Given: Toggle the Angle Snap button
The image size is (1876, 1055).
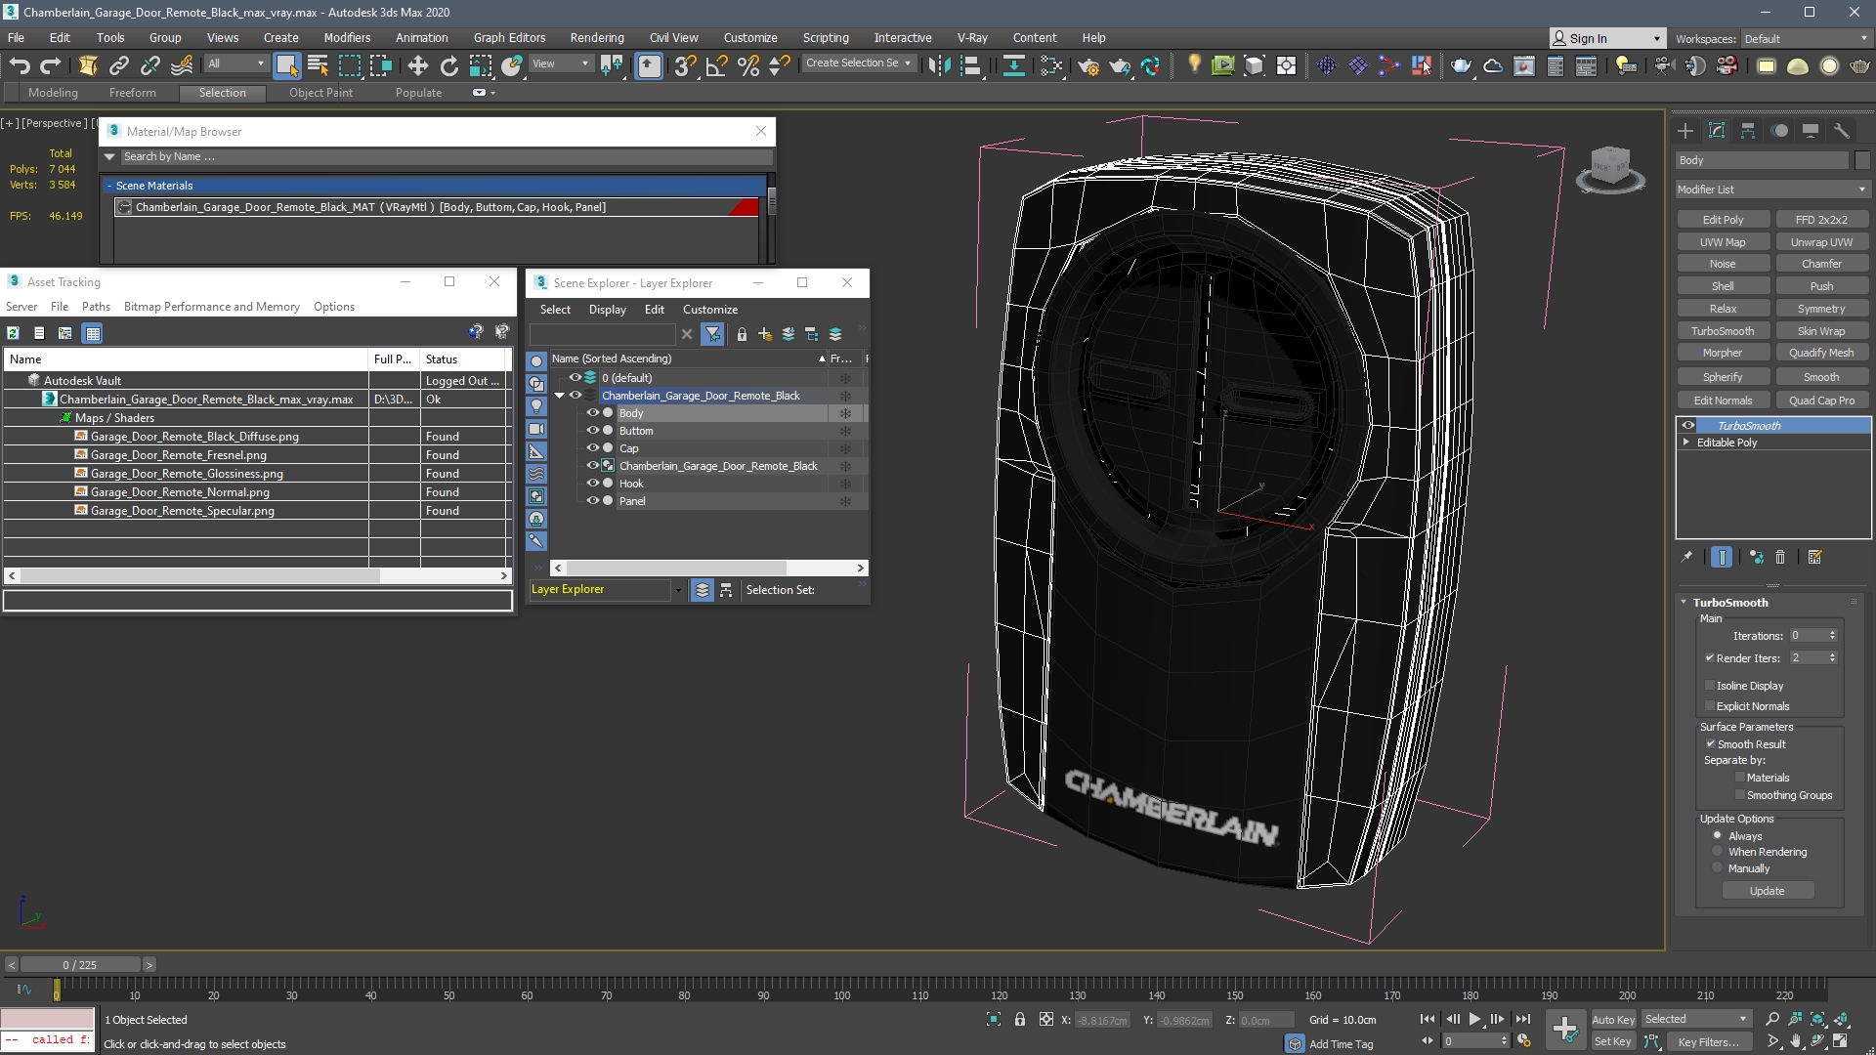Looking at the screenshot, I should coord(716,65).
